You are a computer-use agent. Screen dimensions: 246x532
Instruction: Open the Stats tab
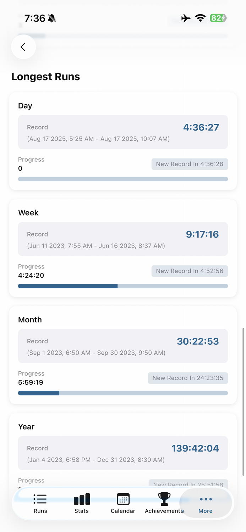[81, 504]
